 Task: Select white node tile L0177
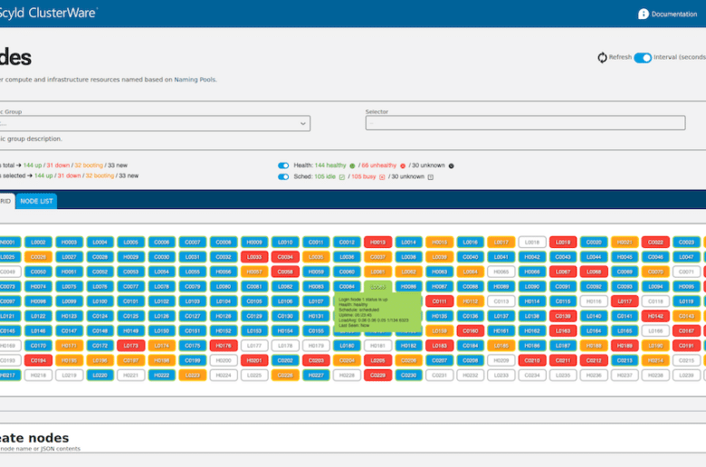click(x=254, y=346)
